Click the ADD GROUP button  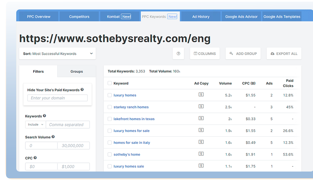tap(243, 53)
